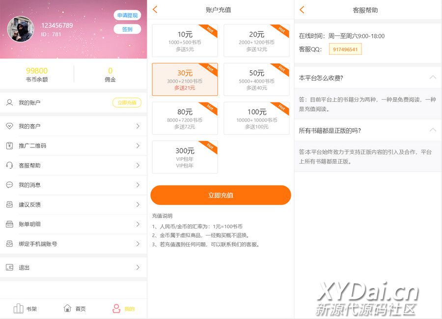Open the 建议反馈 row chevron
Screen dimensions: 442x319
pos(138,204)
